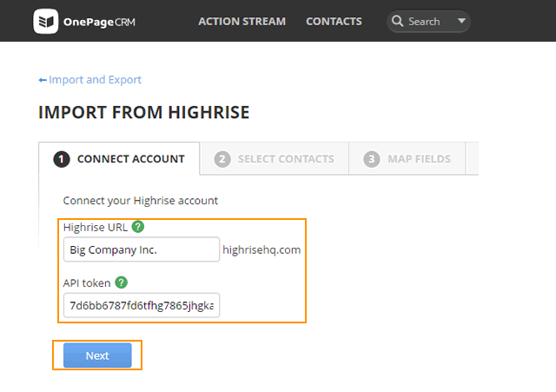Open the Action Stream menu
The height and width of the screenshot is (392, 556).
point(242,21)
